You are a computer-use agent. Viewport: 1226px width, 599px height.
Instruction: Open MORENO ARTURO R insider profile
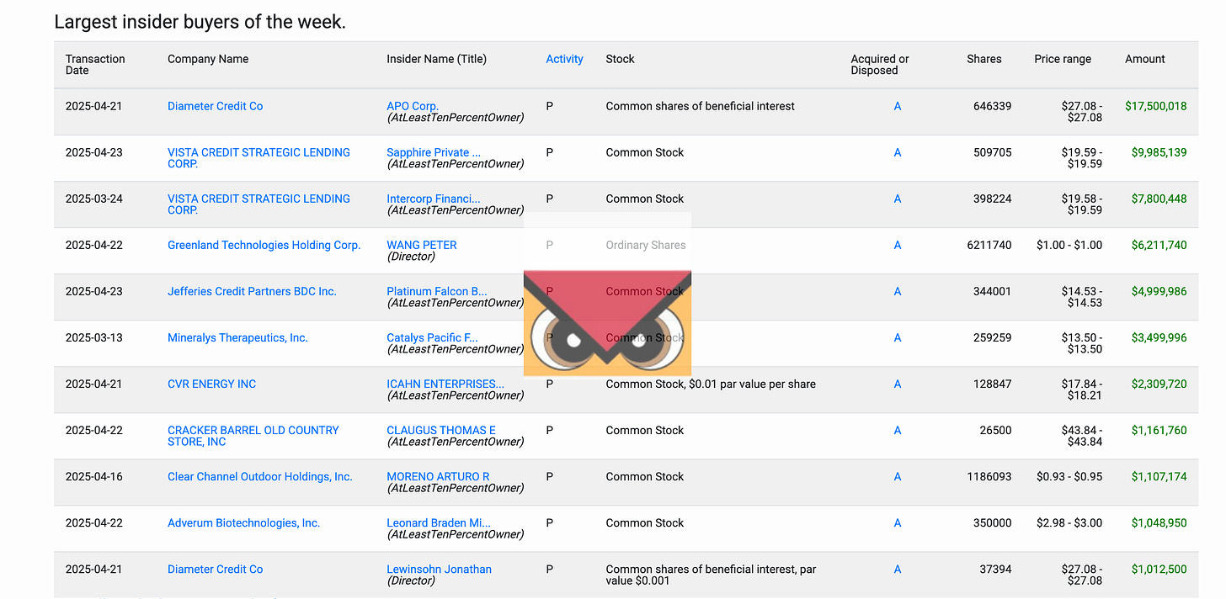(x=438, y=476)
